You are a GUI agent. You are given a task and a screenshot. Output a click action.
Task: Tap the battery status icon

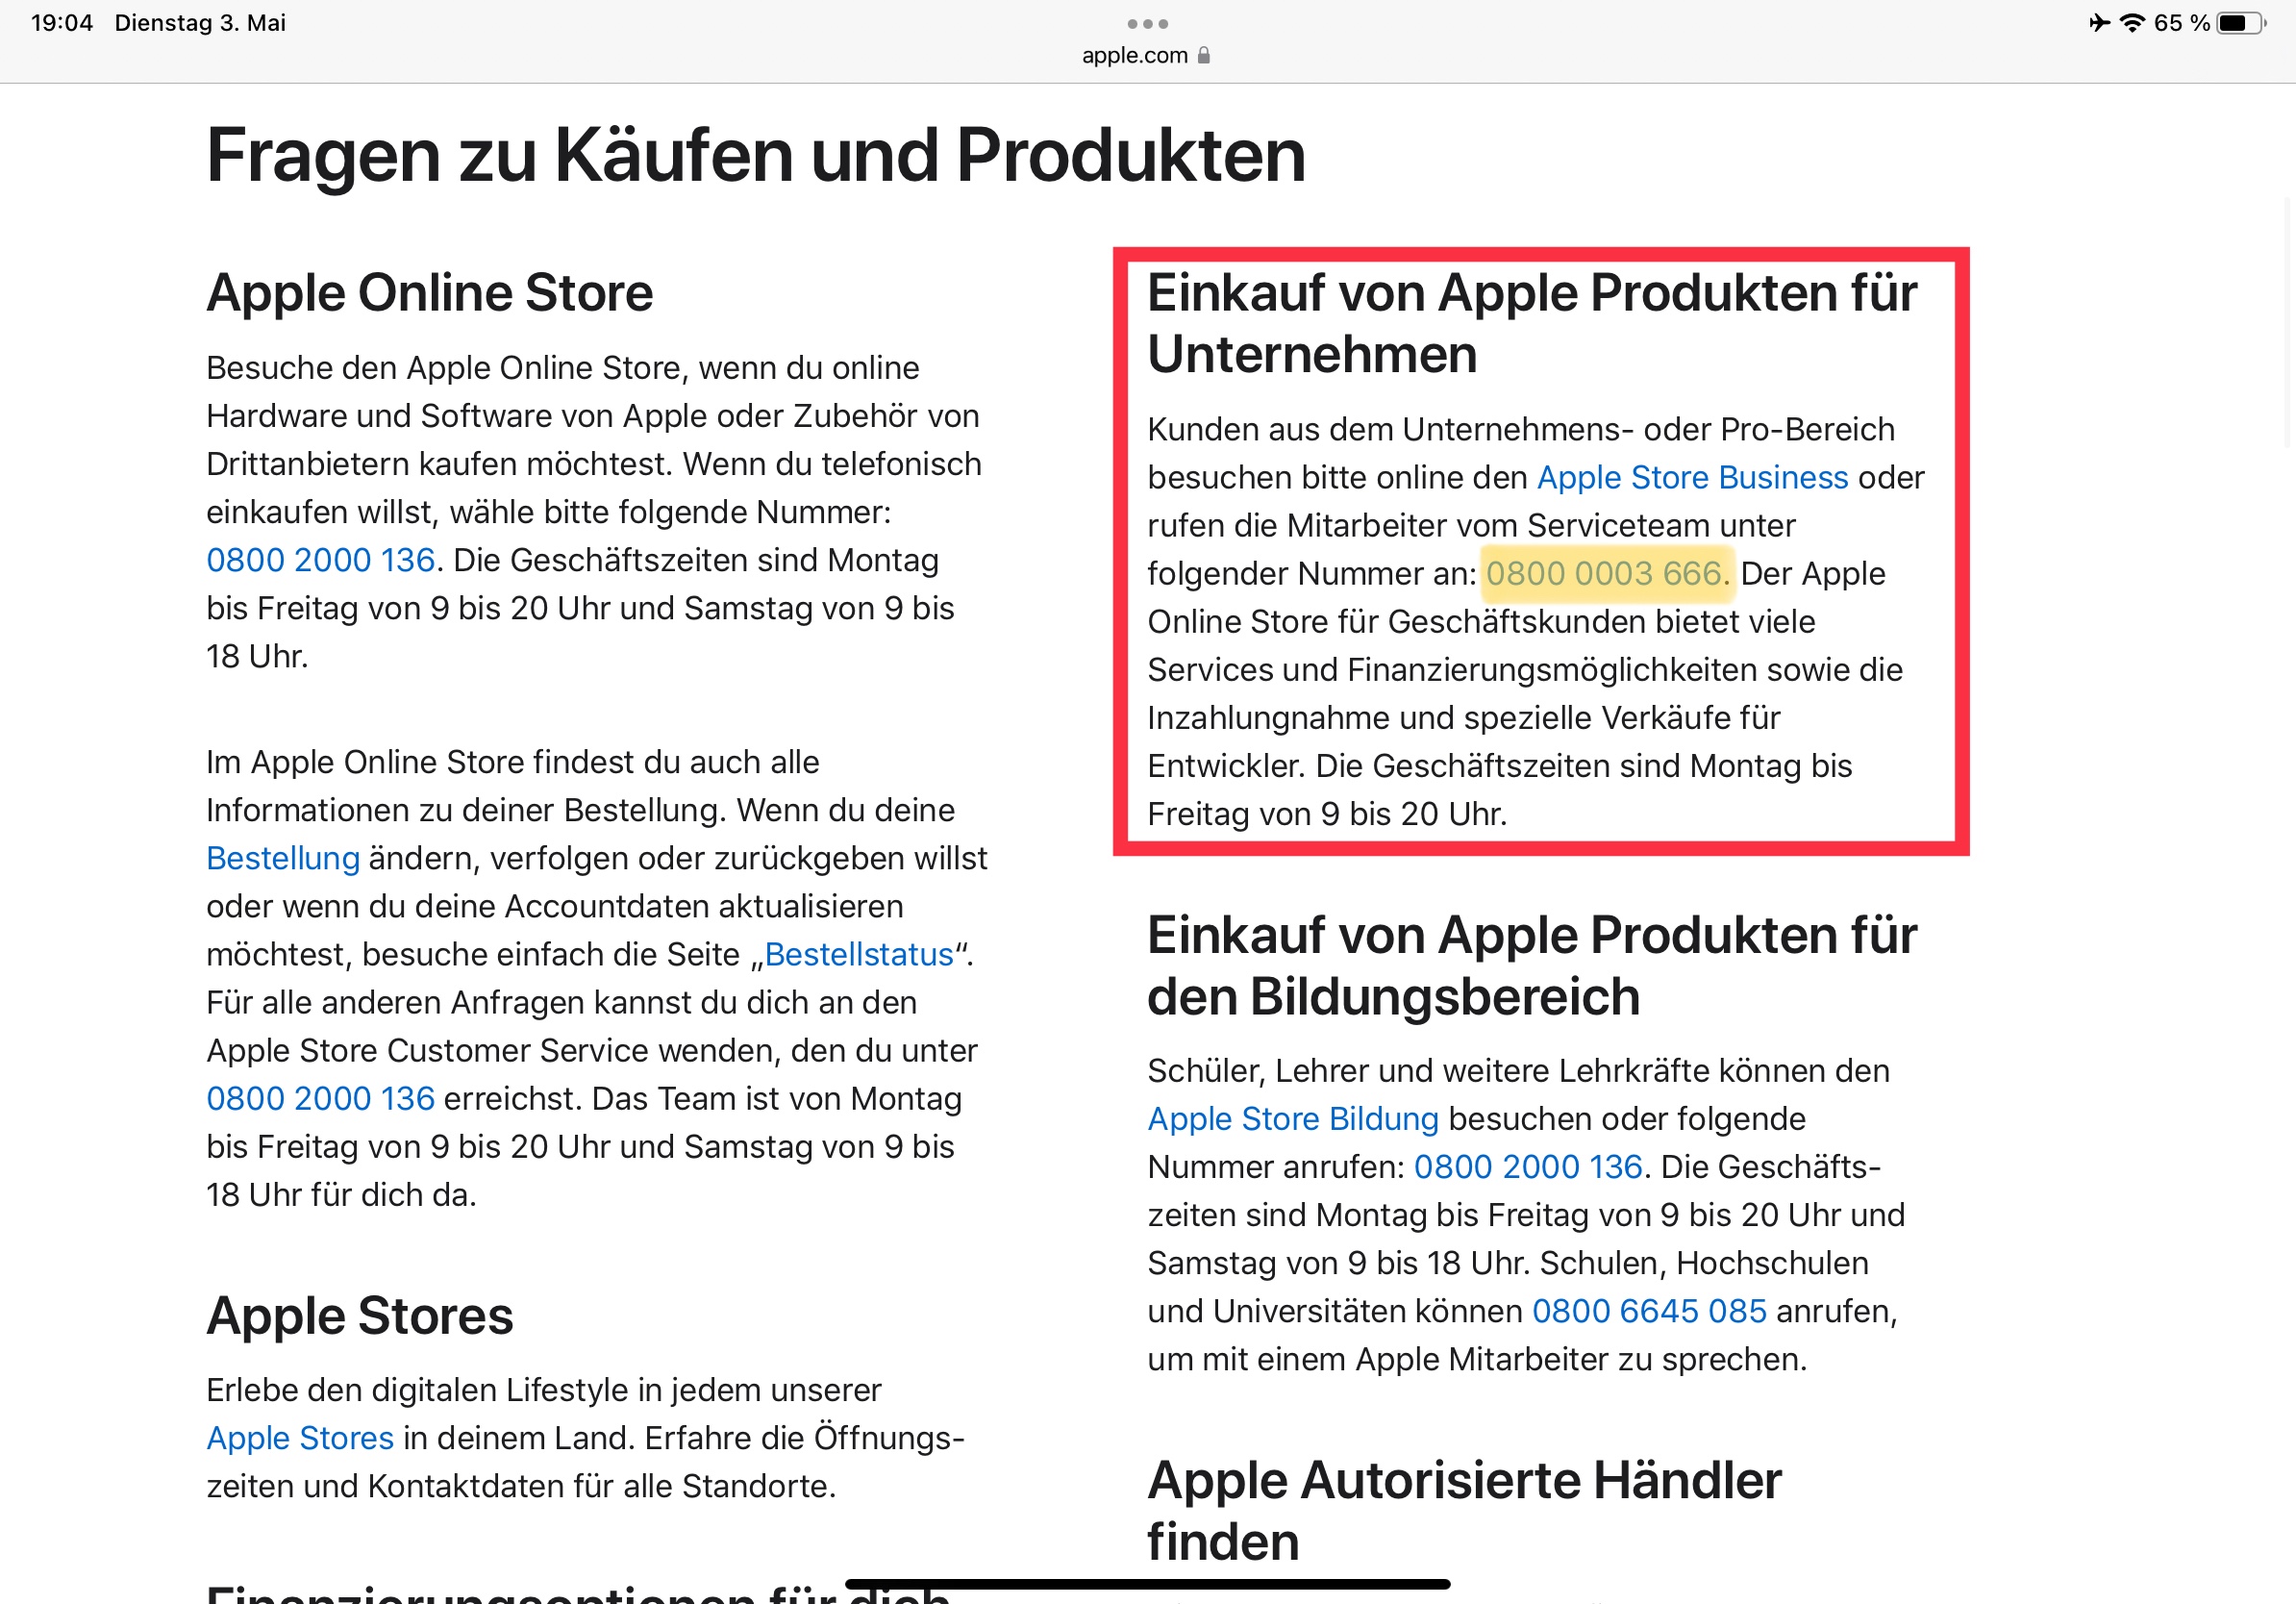(x=2240, y=23)
